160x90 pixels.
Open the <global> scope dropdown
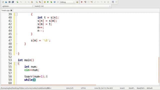tap(17, 6)
